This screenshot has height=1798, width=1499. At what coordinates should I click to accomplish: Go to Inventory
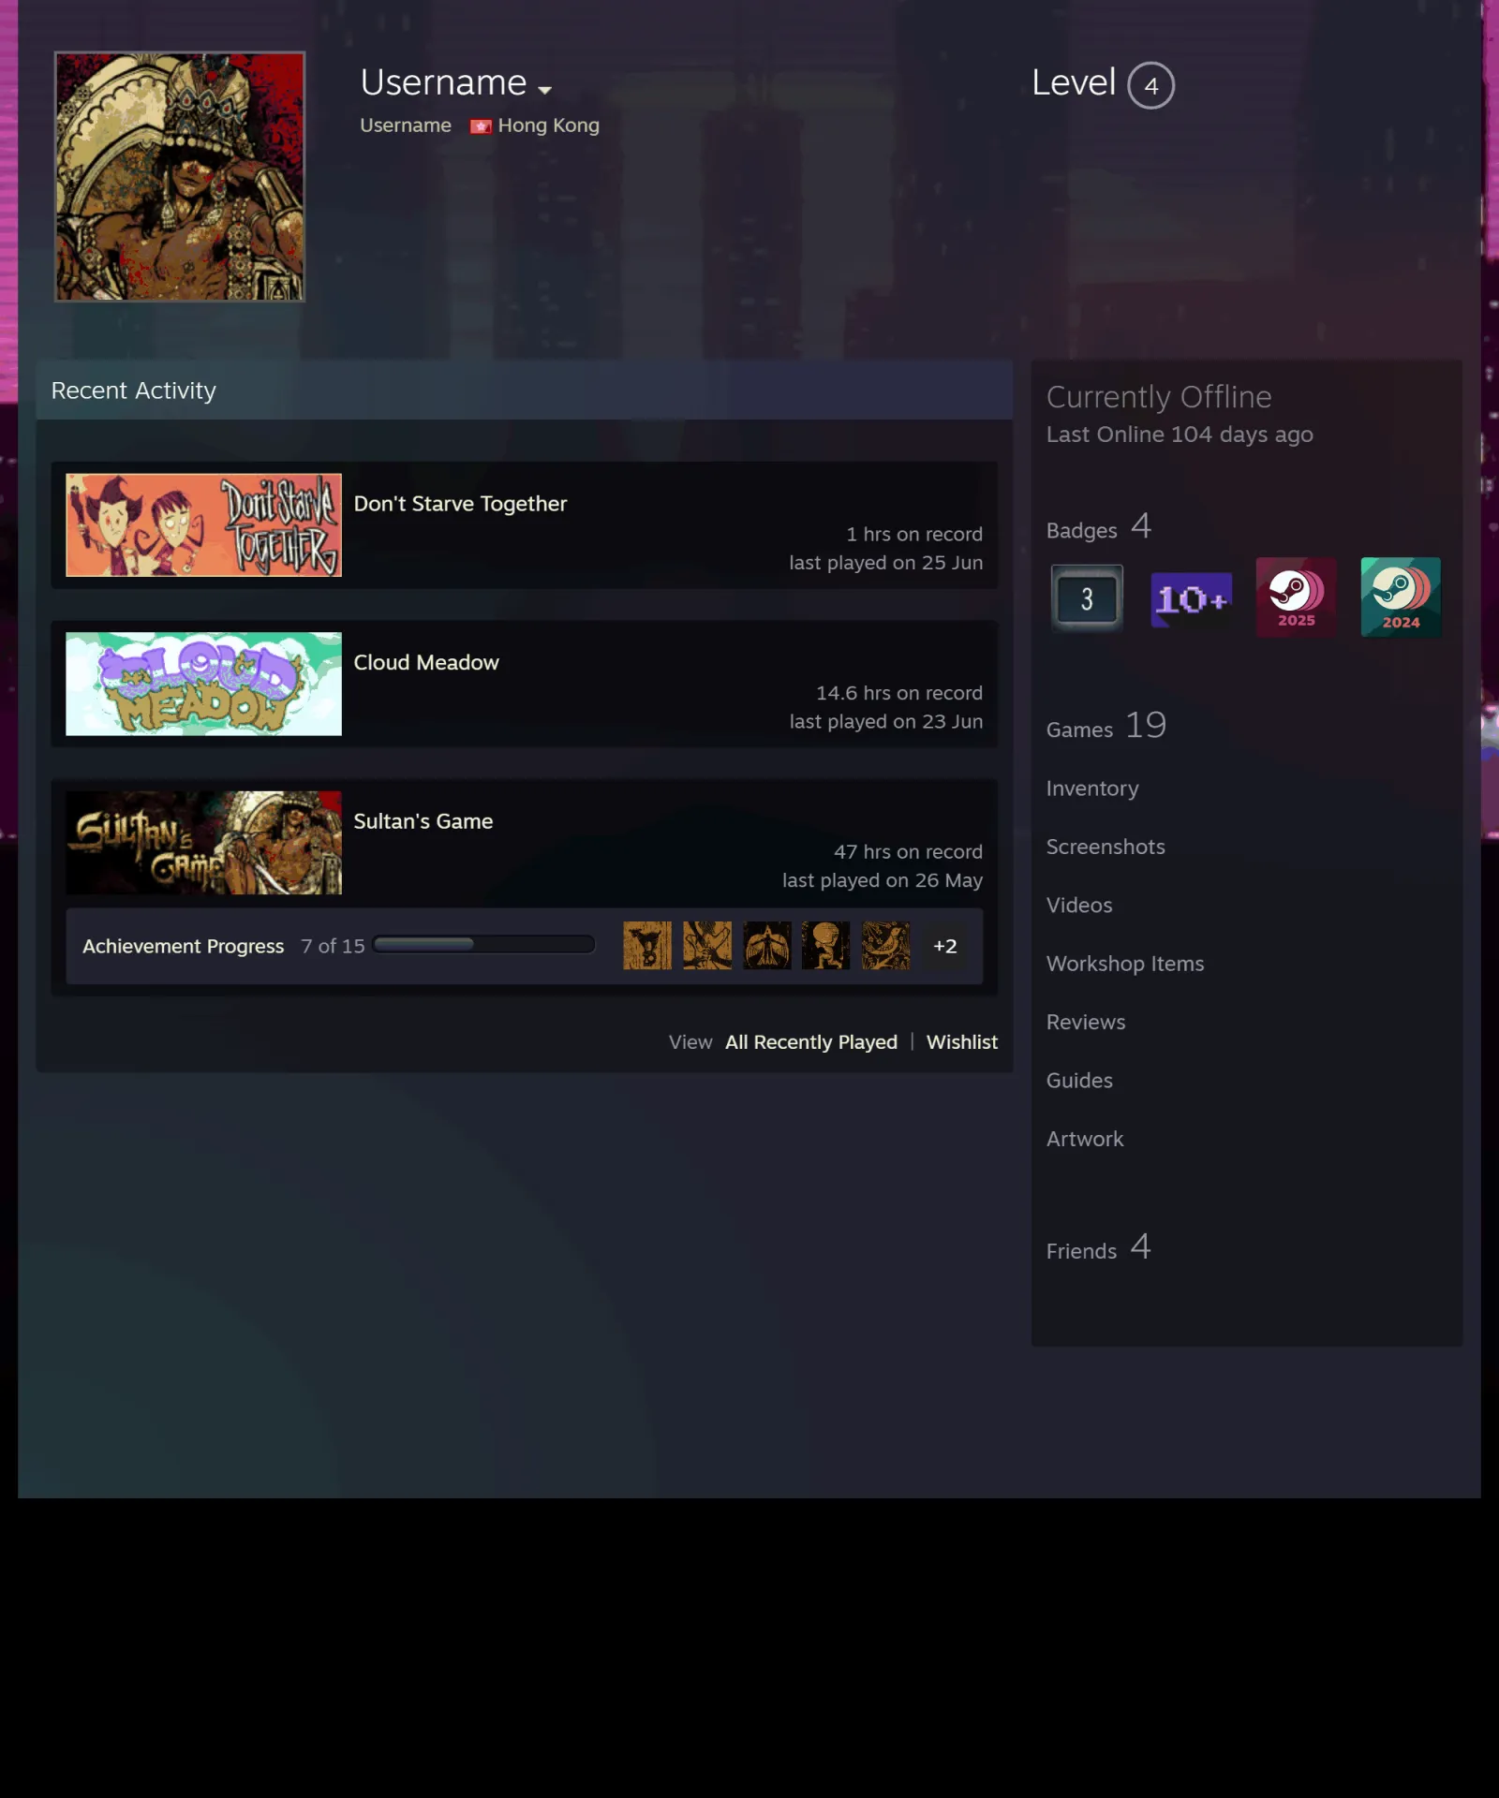(1092, 788)
